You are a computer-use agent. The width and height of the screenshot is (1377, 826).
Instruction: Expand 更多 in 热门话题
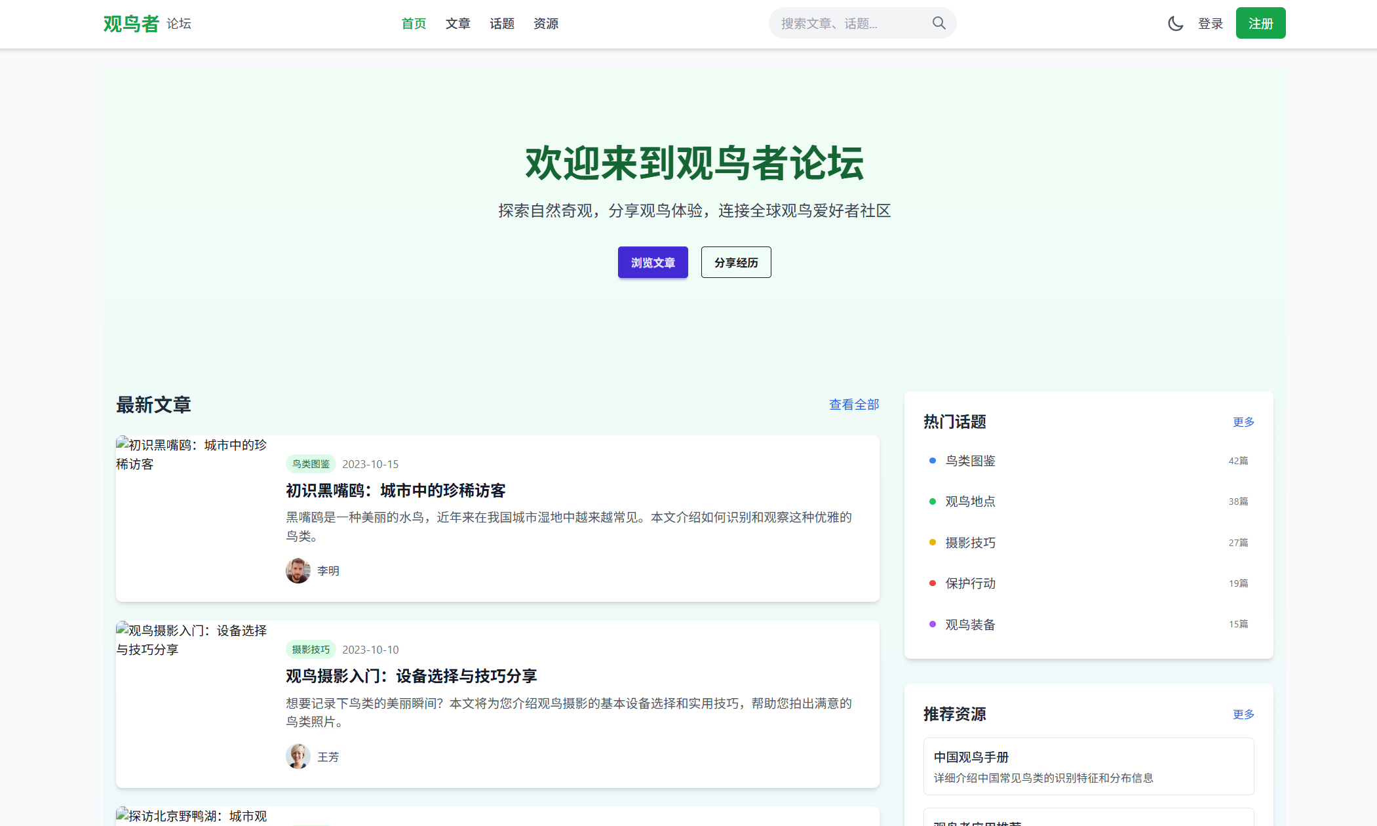pos(1243,422)
